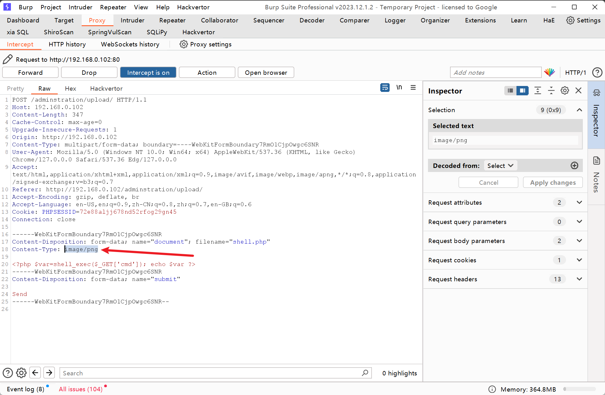Toggle non-printable characters \n button
Screen dimensions: 605x395
coord(399,88)
